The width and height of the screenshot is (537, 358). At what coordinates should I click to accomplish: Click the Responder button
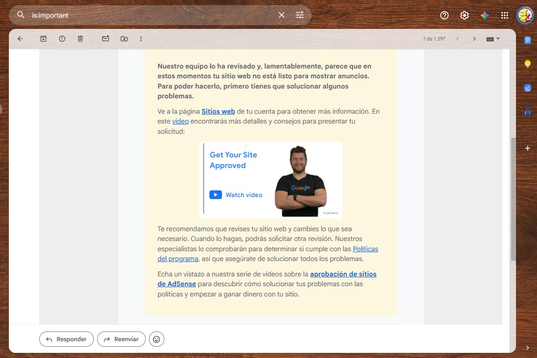(66, 339)
